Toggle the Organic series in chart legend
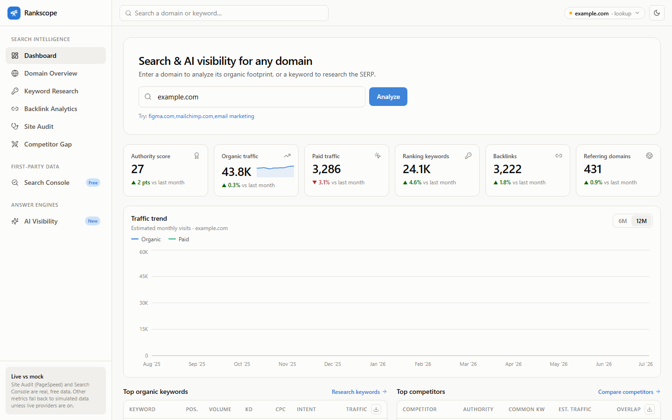 tap(146, 239)
